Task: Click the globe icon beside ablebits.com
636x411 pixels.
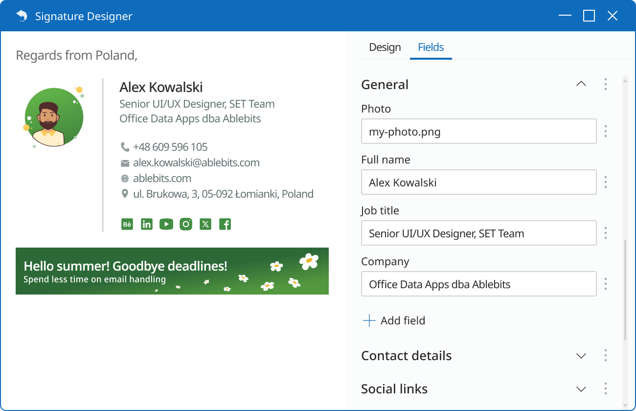Action: pos(124,178)
